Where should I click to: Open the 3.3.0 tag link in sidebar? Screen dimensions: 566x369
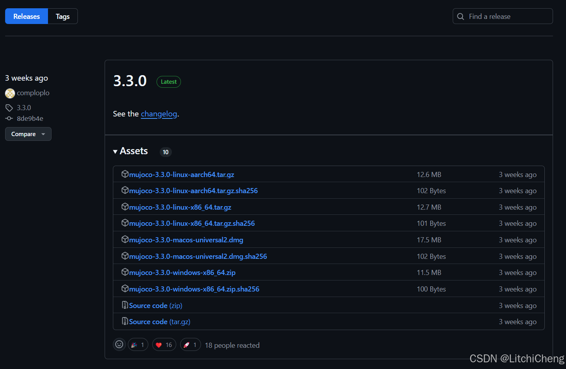[24, 108]
